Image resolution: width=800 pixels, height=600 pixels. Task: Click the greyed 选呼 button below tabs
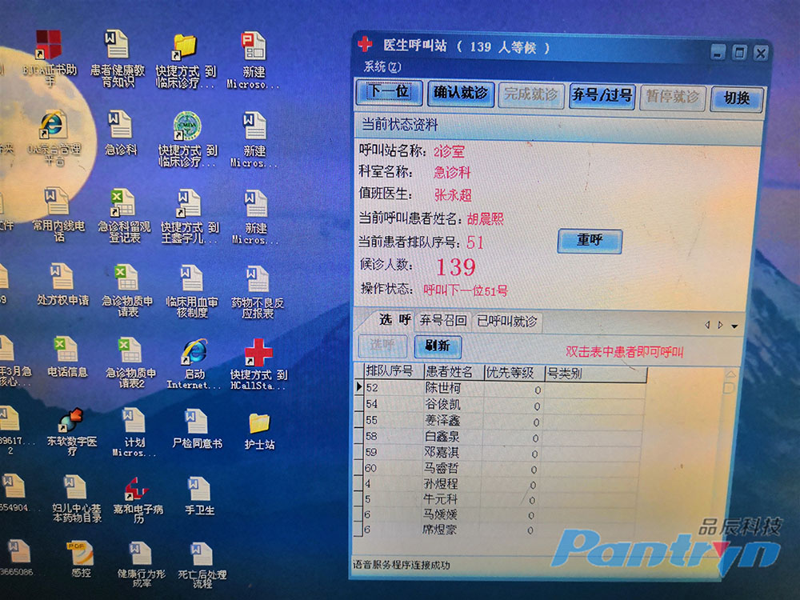[382, 346]
